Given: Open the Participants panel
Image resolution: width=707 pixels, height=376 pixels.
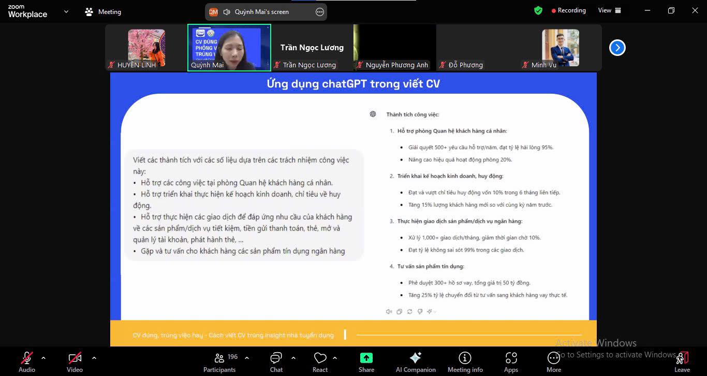Looking at the screenshot, I should click(219, 361).
